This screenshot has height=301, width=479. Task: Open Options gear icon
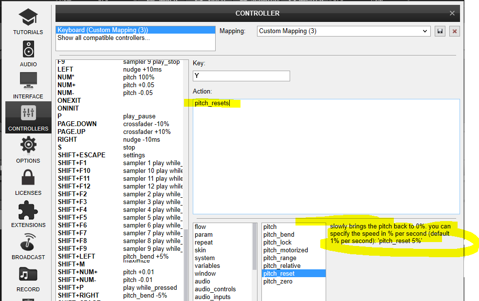coord(28,145)
